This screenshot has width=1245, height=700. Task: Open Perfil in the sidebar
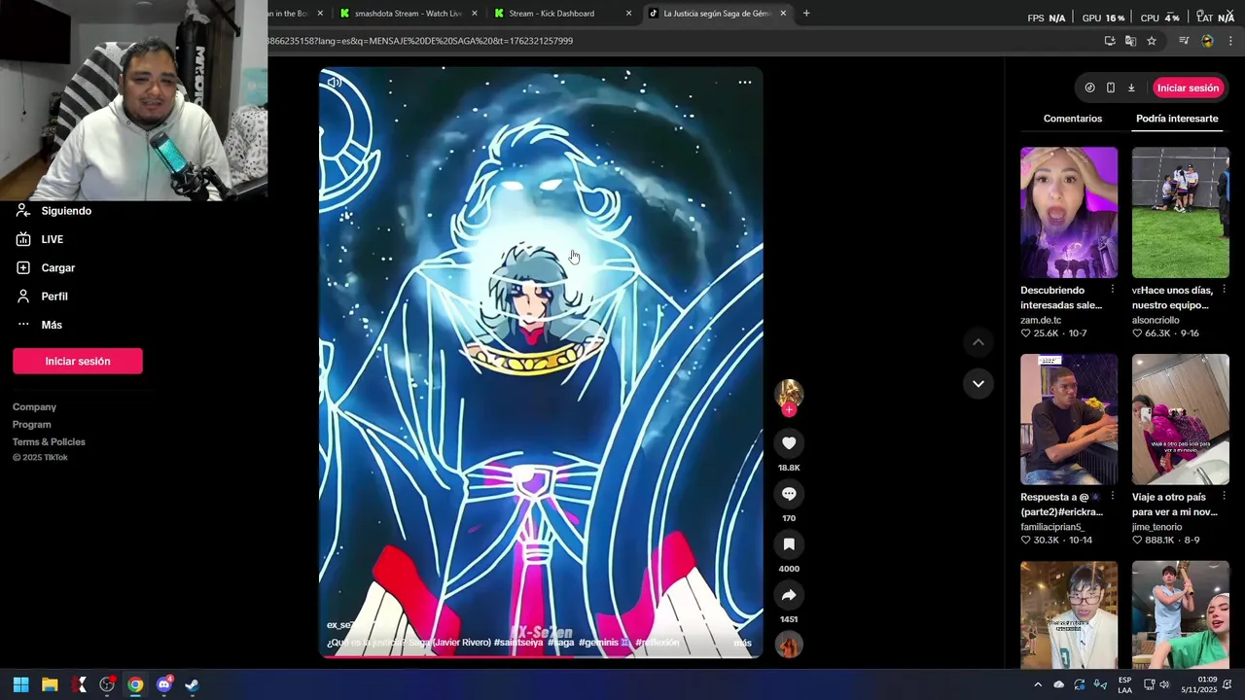point(54,297)
